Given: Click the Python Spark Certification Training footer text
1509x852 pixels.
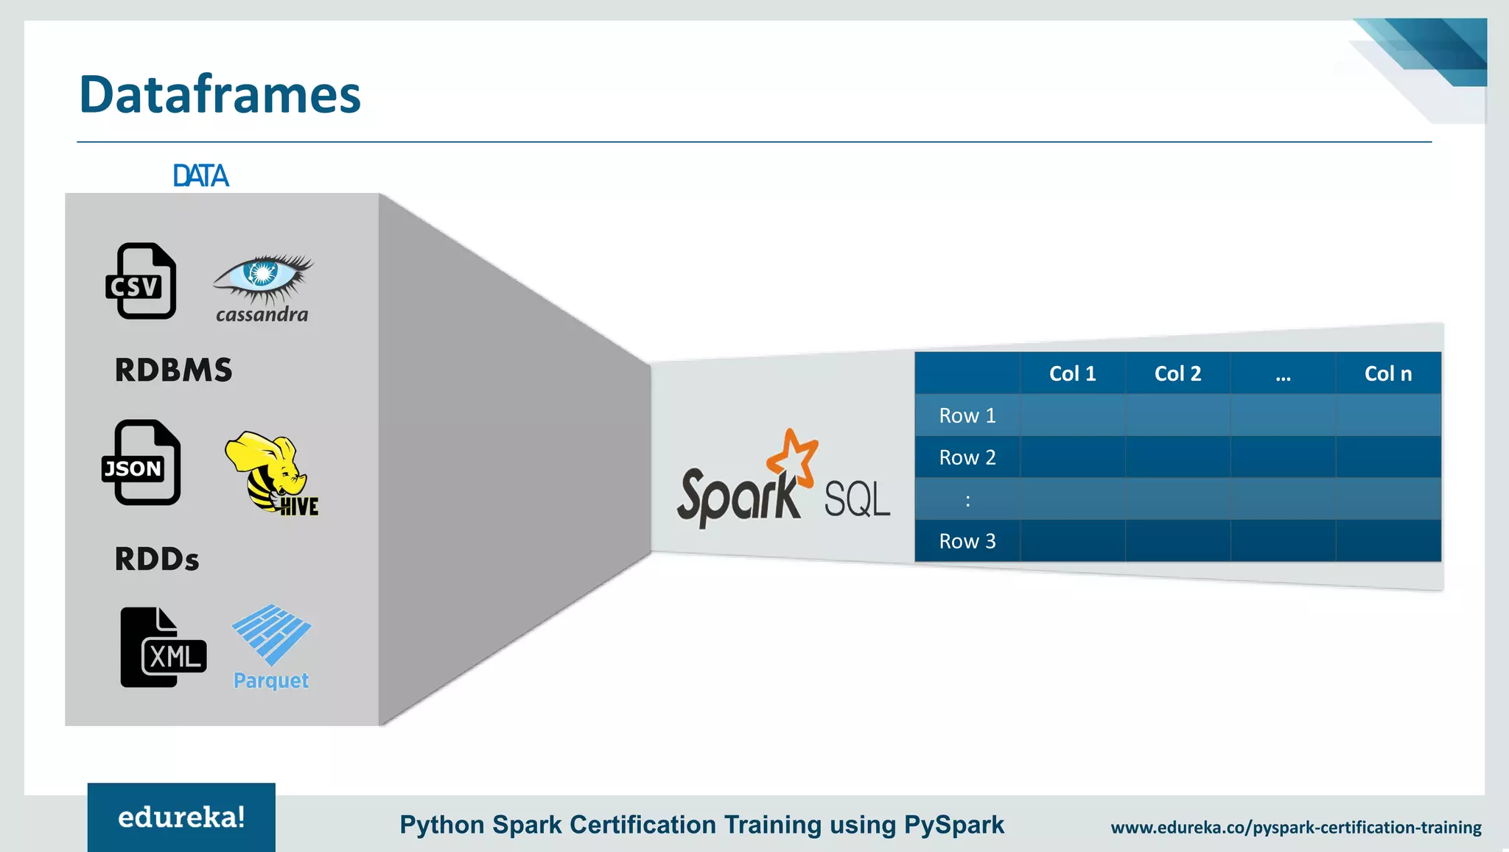Looking at the screenshot, I should [x=701, y=825].
